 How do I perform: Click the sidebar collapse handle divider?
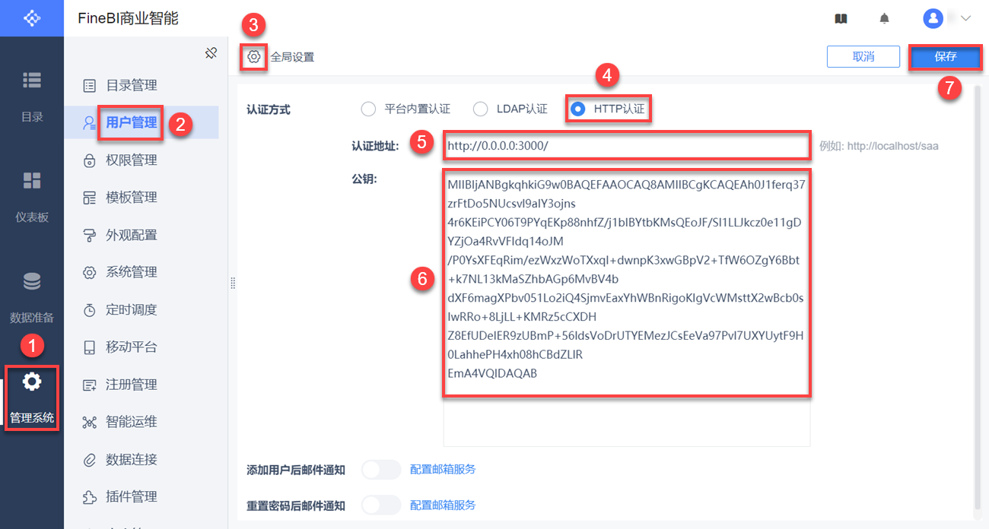point(233,283)
